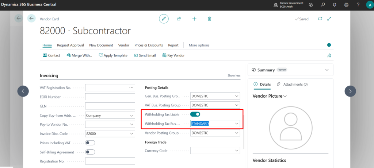This screenshot has width=374, height=168.
Task: Click the Pay Vendor button
Action: coord(173,55)
